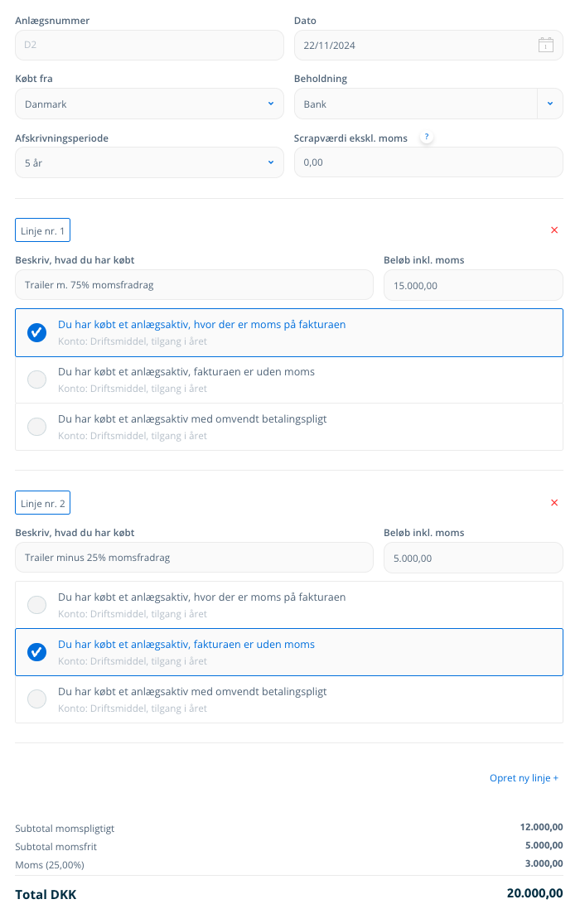Screen dimensions: 580x909
Task: Click the scrap value help question mark
Action: point(427,137)
